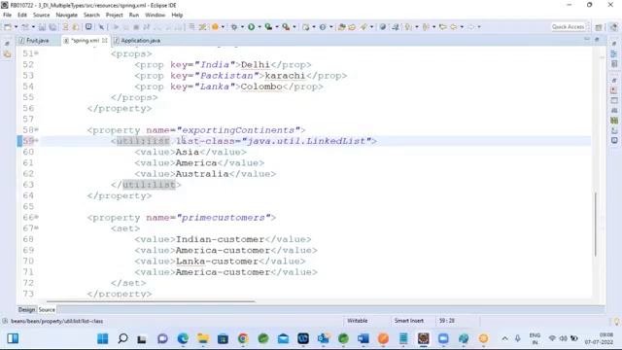Maximize the editor area view
Screen dimensions: 622x350
[x=597, y=40]
